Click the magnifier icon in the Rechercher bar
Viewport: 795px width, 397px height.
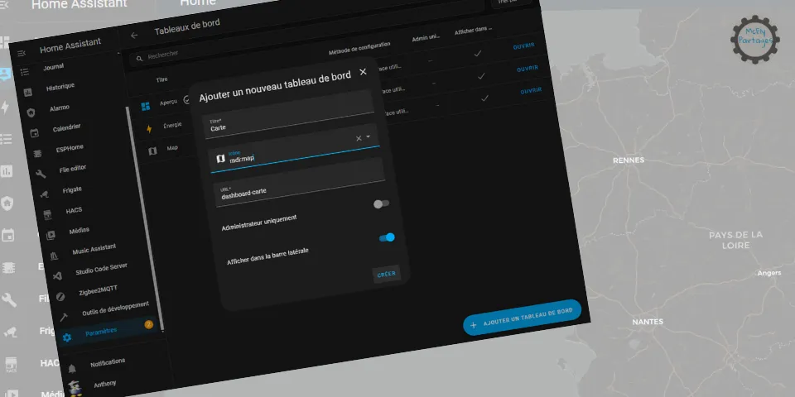click(139, 59)
